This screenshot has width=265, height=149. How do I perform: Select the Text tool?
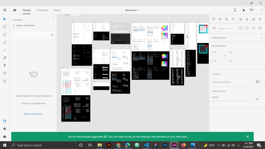(5, 65)
